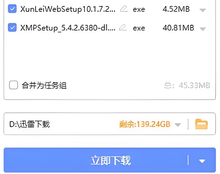Click the 合并为任务组 label text
Viewport: 220px width, 174px height.
pyautogui.click(x=44, y=85)
